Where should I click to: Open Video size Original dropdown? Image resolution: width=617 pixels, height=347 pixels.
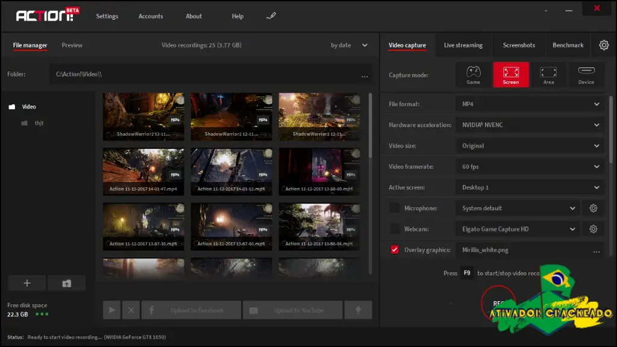click(530, 146)
